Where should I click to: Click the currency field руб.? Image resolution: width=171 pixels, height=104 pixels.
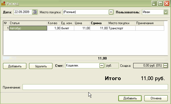[112, 65]
